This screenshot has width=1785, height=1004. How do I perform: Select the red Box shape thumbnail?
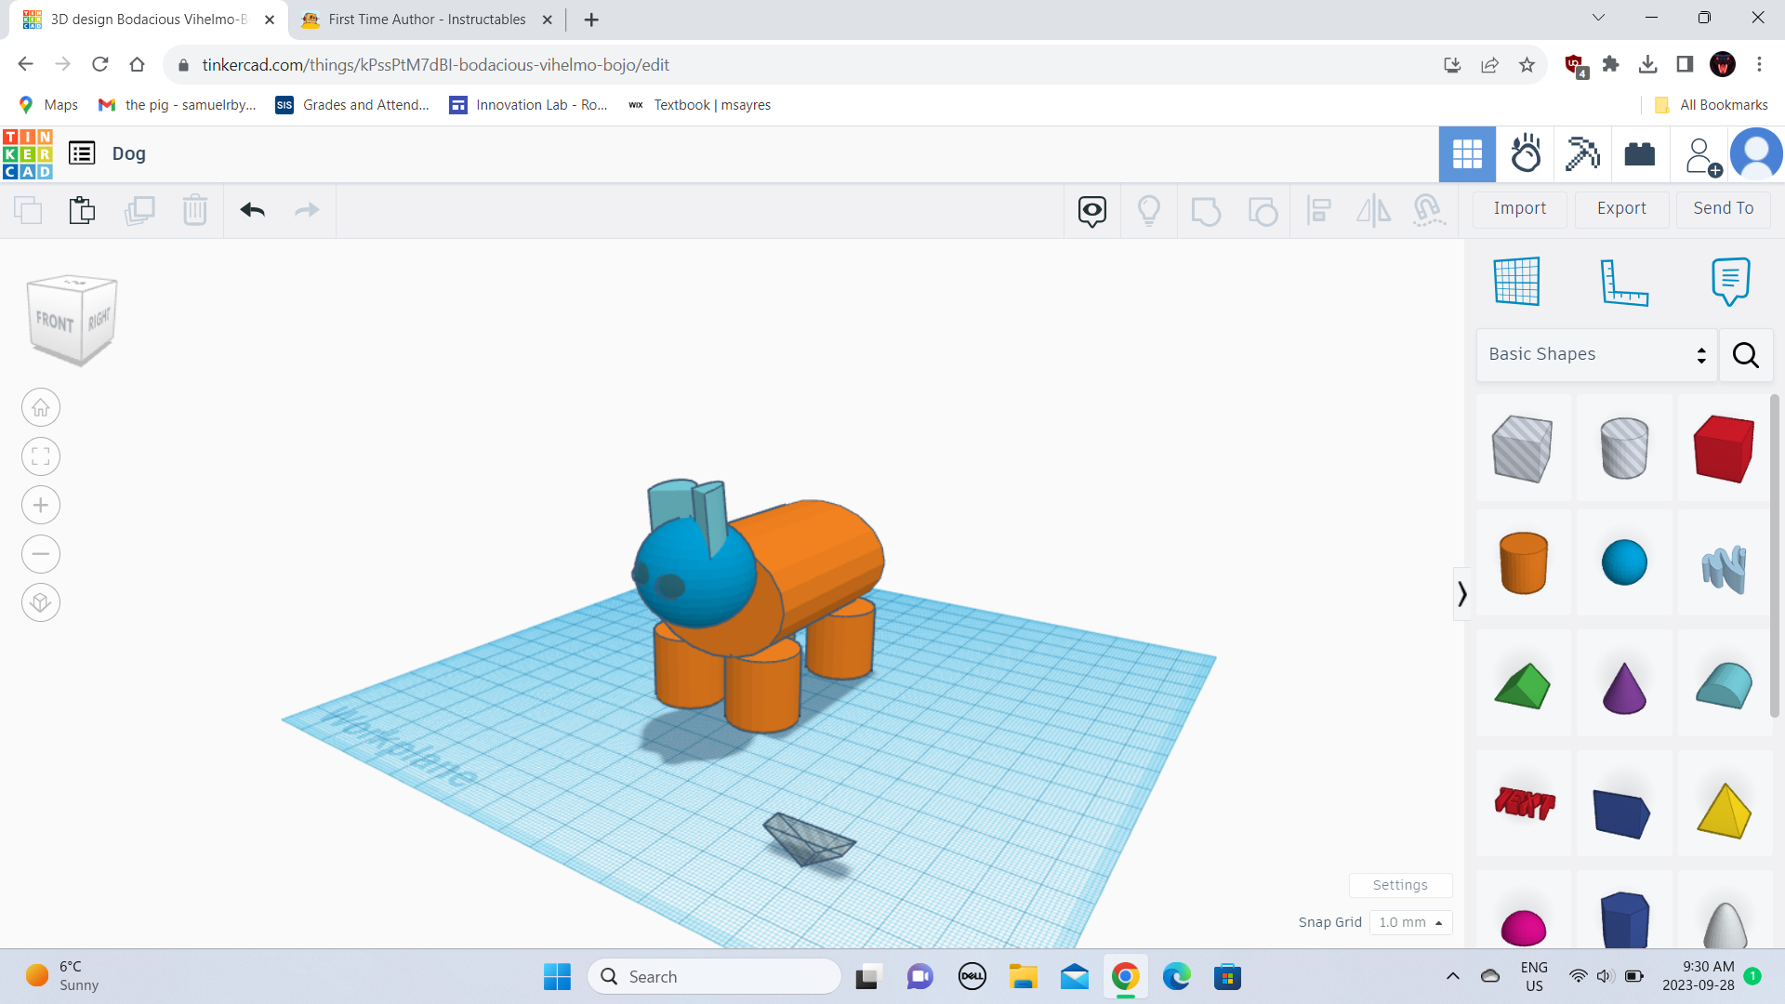point(1723,447)
